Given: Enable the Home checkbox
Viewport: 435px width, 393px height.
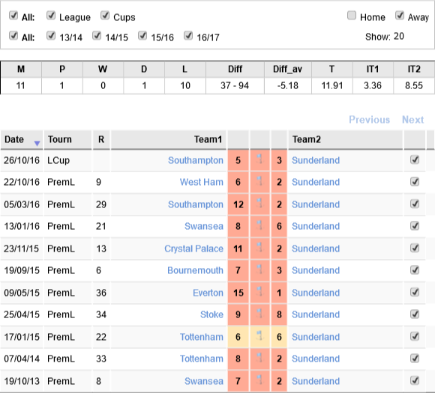Looking at the screenshot, I should click(x=352, y=16).
